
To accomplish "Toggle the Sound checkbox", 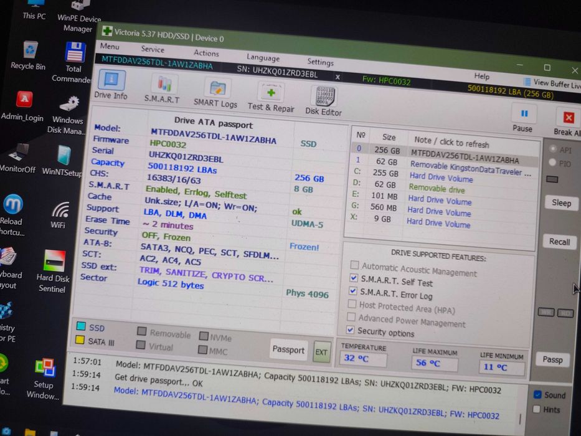I will [x=537, y=394].
